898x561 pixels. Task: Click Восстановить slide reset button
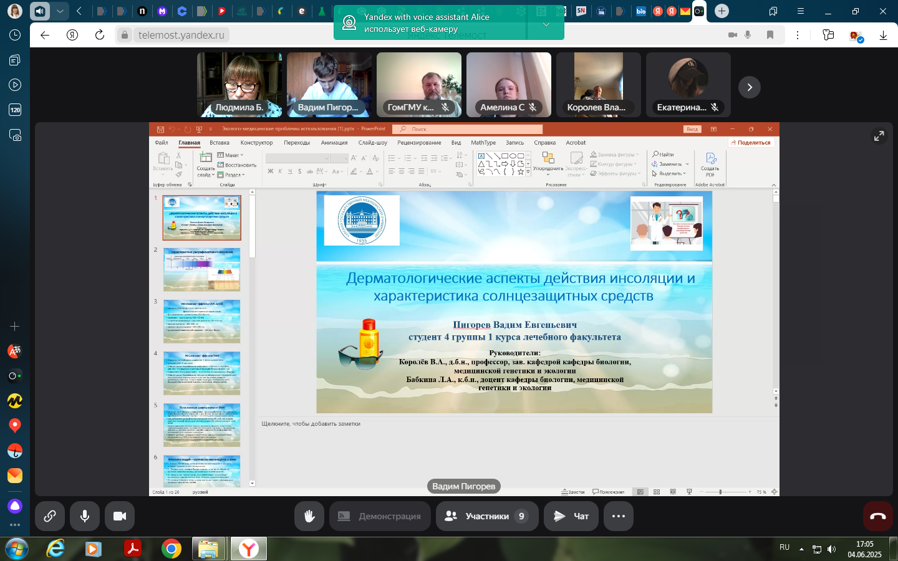point(237,165)
